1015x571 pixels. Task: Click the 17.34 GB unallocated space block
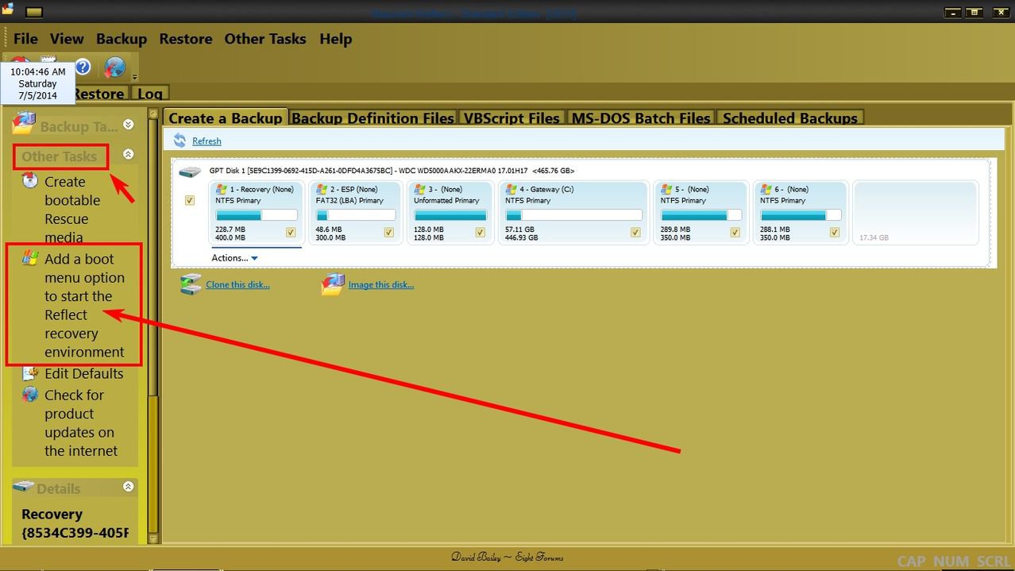tap(915, 213)
